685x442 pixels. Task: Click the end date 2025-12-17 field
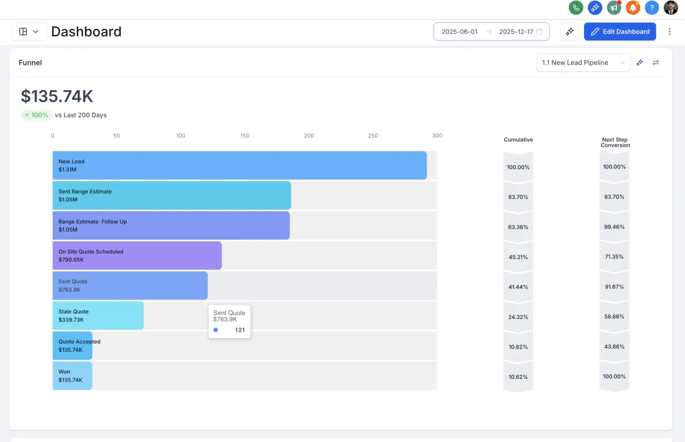pos(516,32)
